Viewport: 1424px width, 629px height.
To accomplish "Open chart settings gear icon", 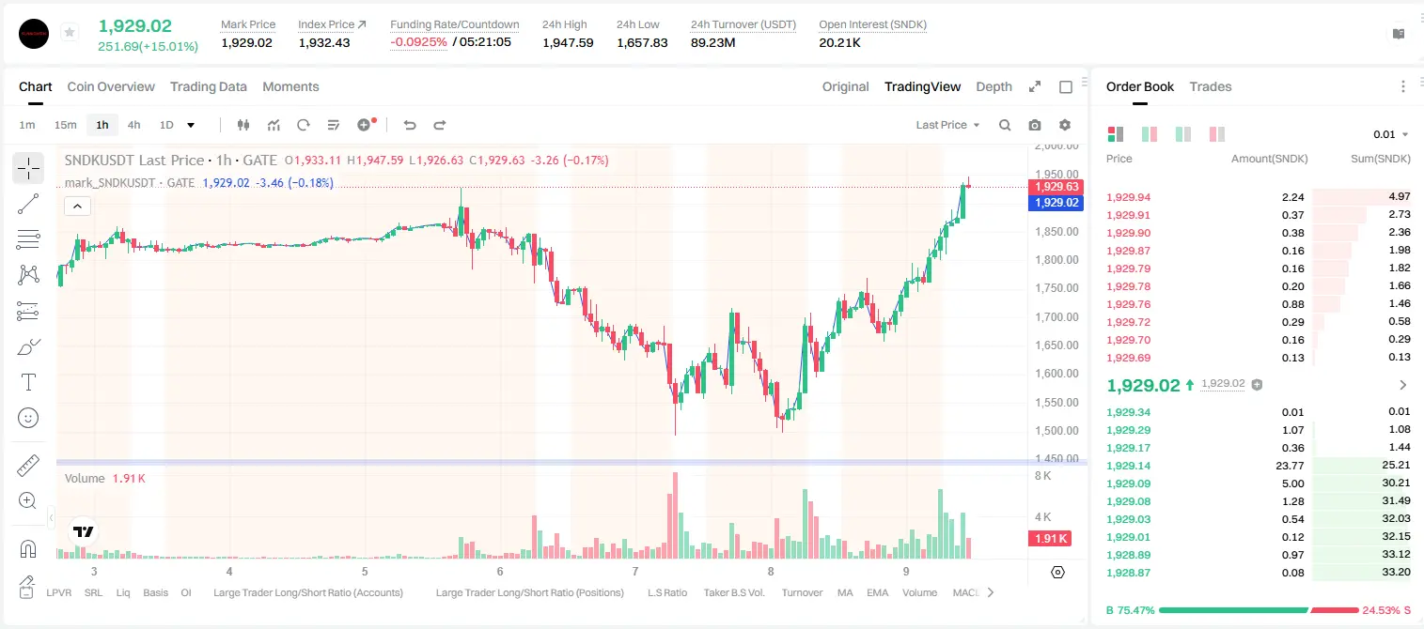I will click(x=1065, y=125).
